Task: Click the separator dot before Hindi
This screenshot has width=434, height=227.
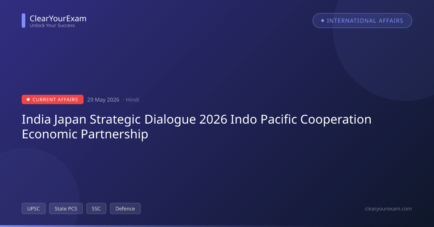Action: tap(124, 100)
